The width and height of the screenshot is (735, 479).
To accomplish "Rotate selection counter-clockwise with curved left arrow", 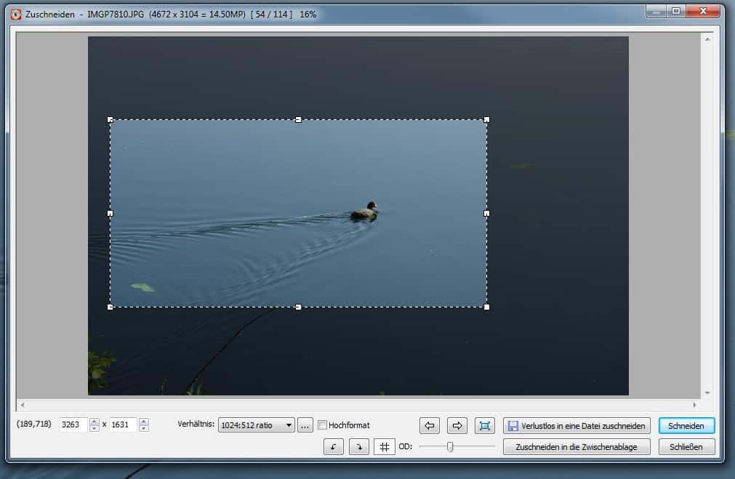I will (x=333, y=447).
